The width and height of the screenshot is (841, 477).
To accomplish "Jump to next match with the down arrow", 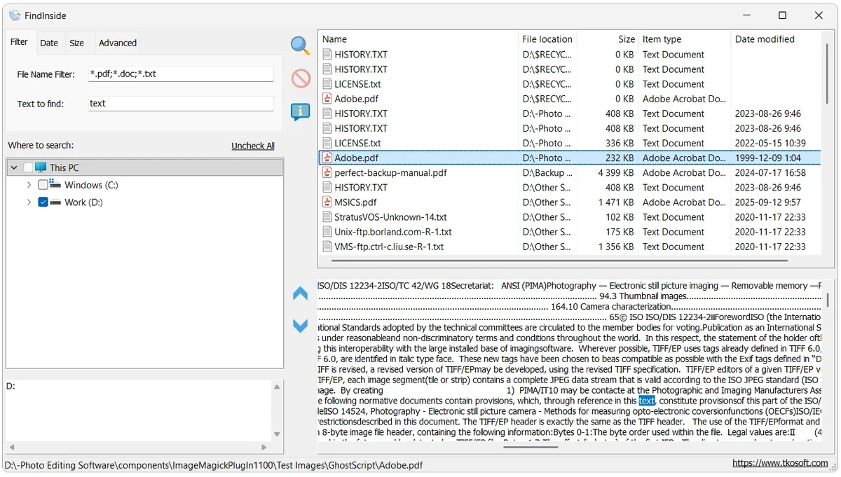I will click(x=301, y=326).
